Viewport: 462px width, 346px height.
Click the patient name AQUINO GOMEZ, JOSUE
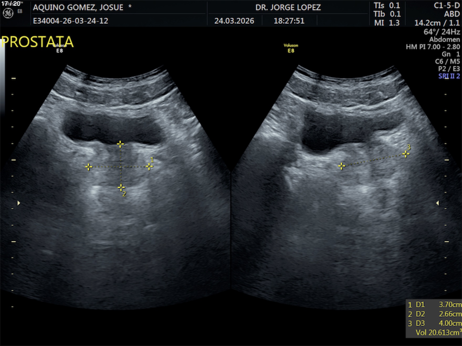(78, 7)
